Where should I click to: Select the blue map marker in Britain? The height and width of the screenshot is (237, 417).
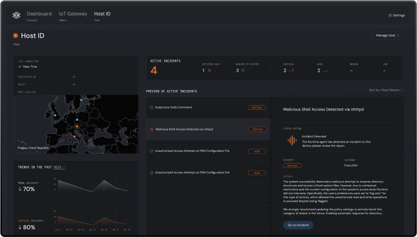point(55,115)
